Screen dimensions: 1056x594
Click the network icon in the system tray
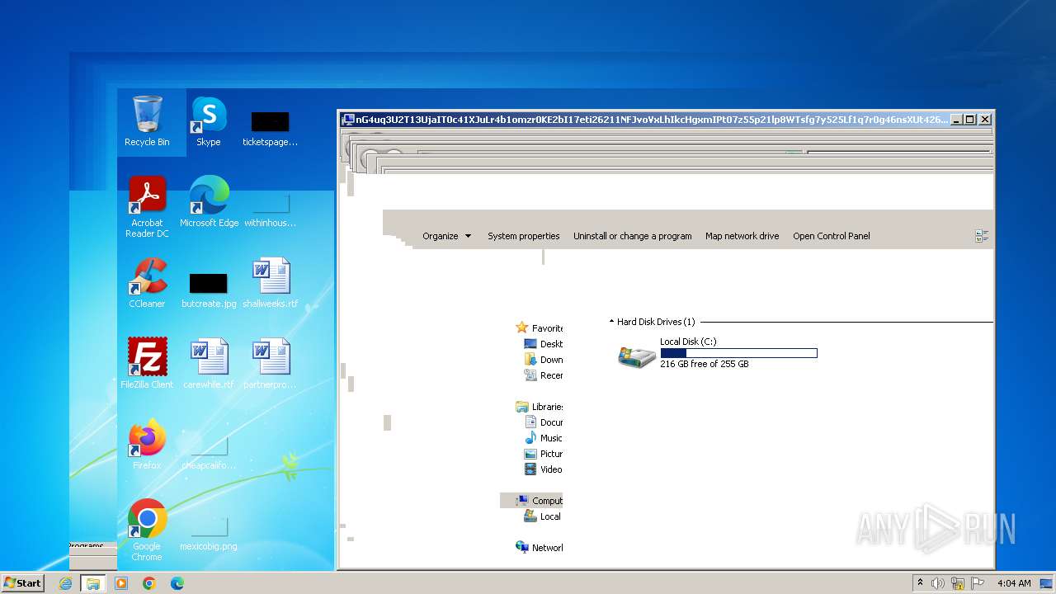958,583
